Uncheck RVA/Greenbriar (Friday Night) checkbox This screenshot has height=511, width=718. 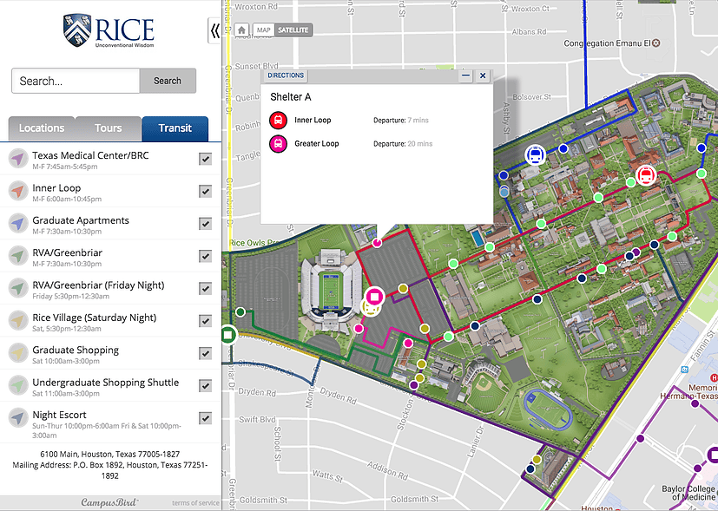click(205, 289)
